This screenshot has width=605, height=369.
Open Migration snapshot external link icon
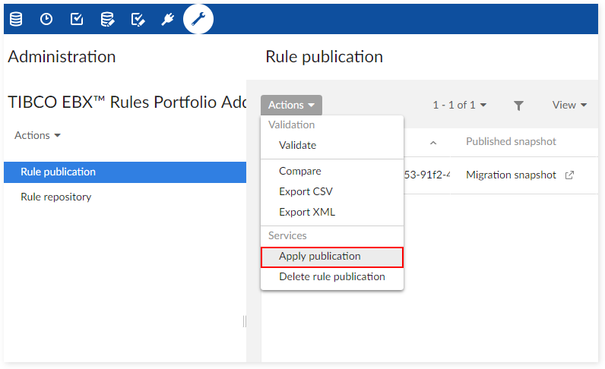click(x=569, y=175)
